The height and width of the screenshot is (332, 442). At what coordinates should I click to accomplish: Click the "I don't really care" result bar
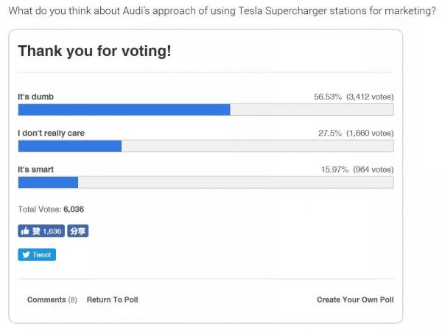(69, 145)
